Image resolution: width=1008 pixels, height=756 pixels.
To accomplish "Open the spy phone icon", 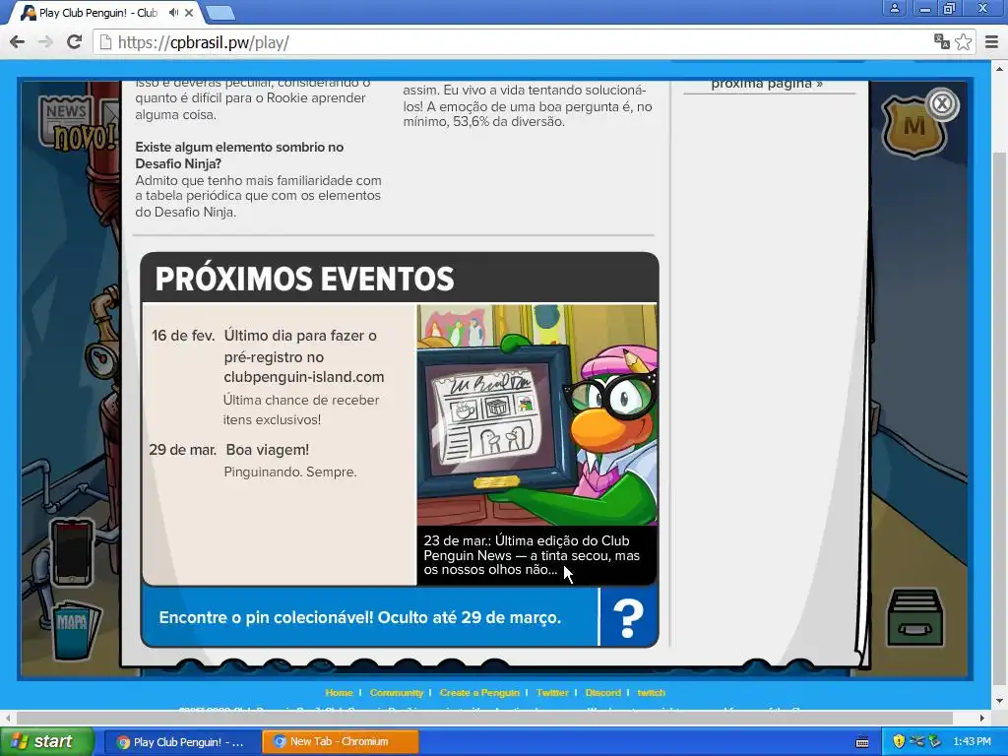I will click(x=72, y=551).
